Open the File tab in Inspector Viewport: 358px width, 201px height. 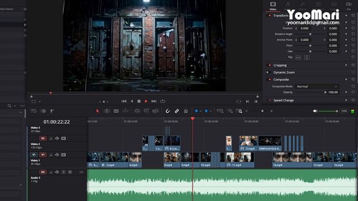(x=348, y=6)
